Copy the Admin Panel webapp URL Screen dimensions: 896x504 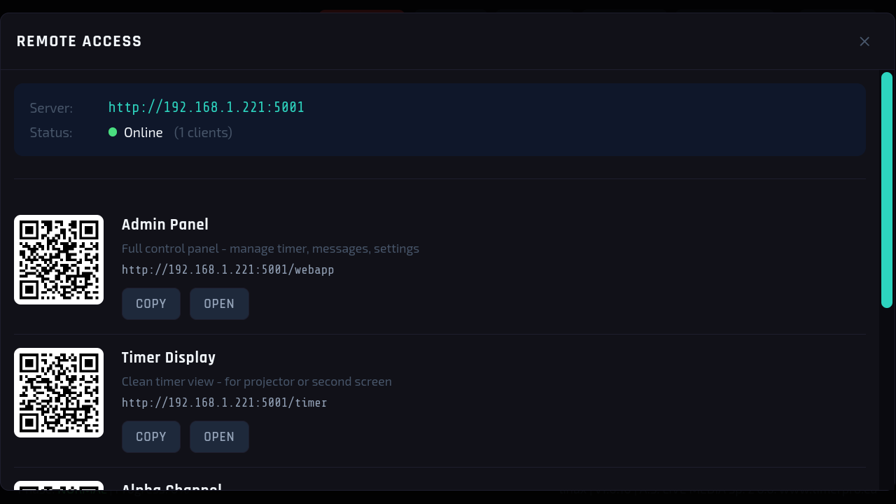[151, 304]
